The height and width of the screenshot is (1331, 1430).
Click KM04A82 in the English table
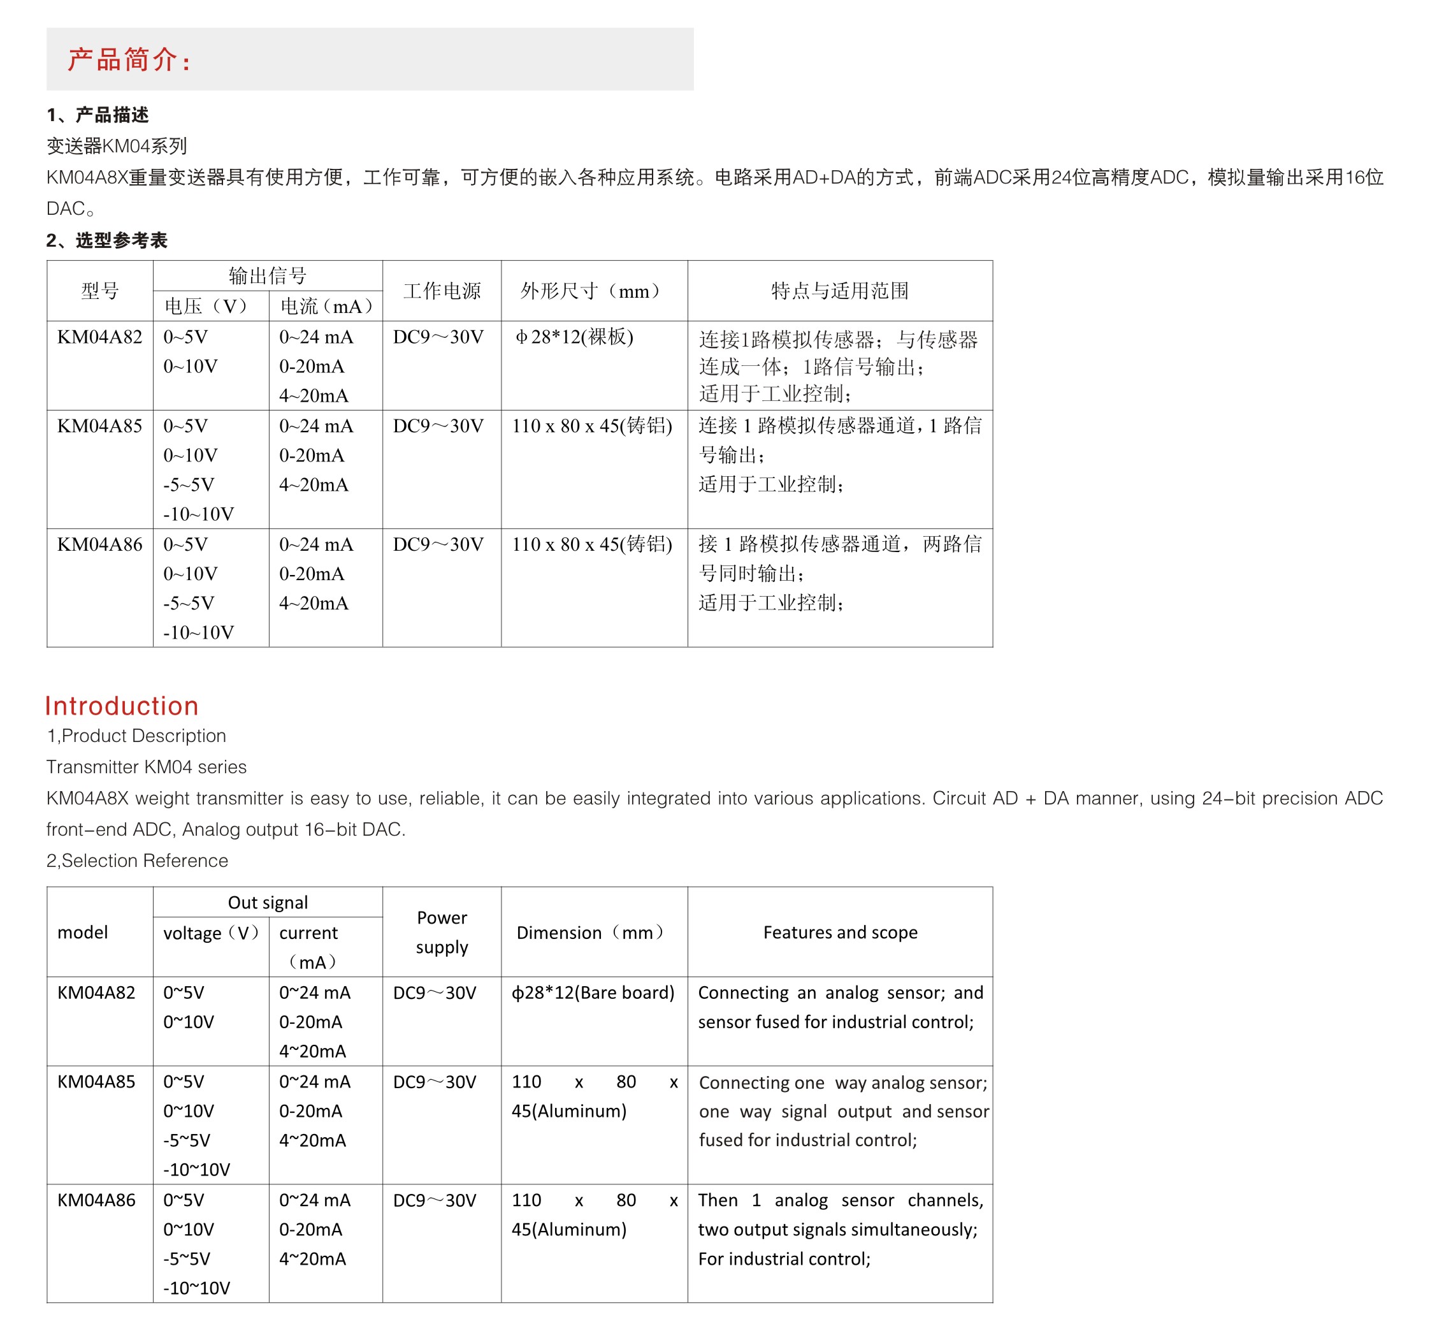pyautogui.click(x=96, y=992)
